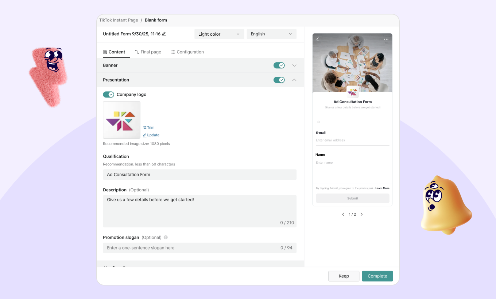
Task: Open the English language dropdown
Action: [271, 34]
